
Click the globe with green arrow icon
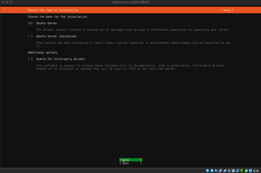(246, 171)
